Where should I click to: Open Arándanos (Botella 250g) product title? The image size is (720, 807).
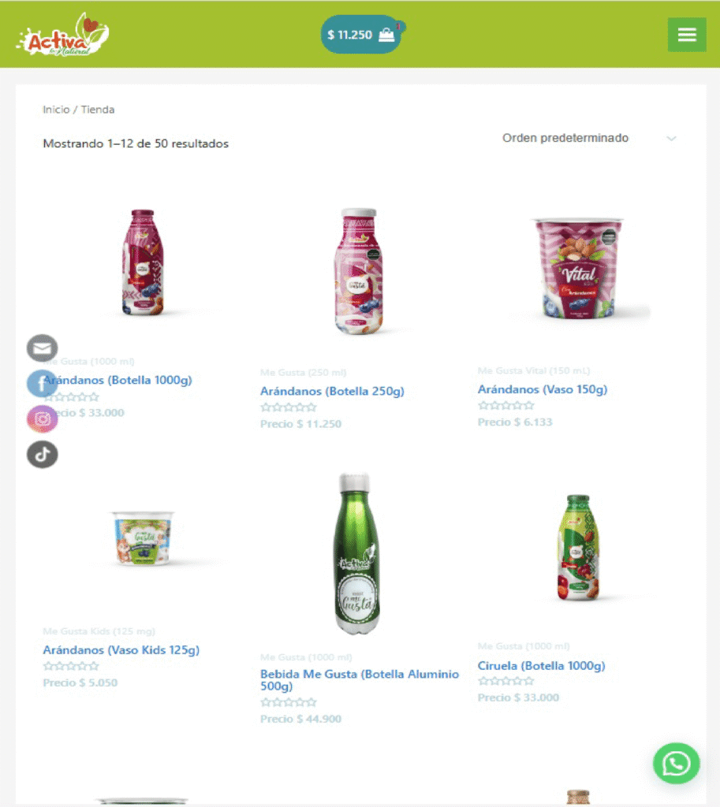coord(332,391)
